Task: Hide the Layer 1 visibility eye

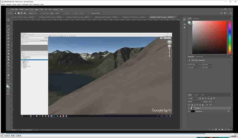Action: [189, 108]
